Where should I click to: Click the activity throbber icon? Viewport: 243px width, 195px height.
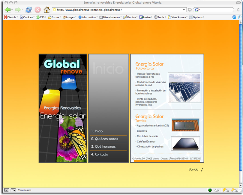[238, 10]
